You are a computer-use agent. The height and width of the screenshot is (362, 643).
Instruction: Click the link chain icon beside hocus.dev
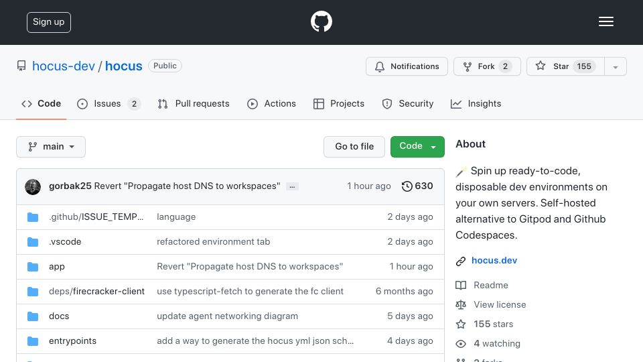point(461,261)
